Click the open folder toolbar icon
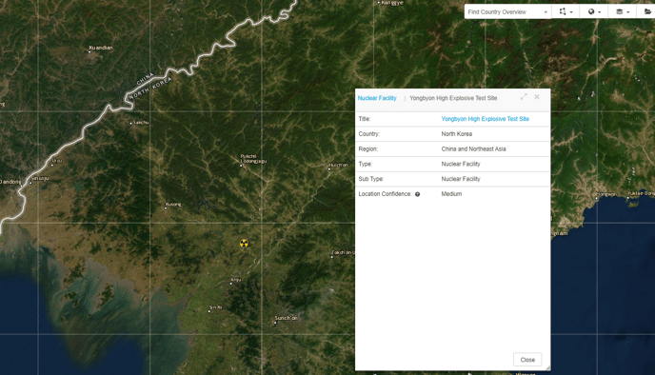655x375 pixels. click(x=647, y=12)
